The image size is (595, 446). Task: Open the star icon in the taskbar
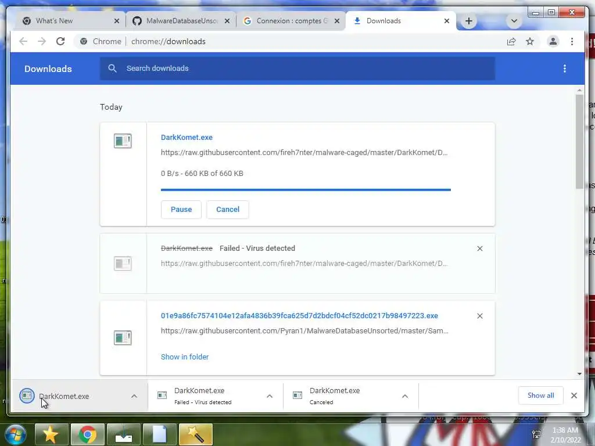52,434
